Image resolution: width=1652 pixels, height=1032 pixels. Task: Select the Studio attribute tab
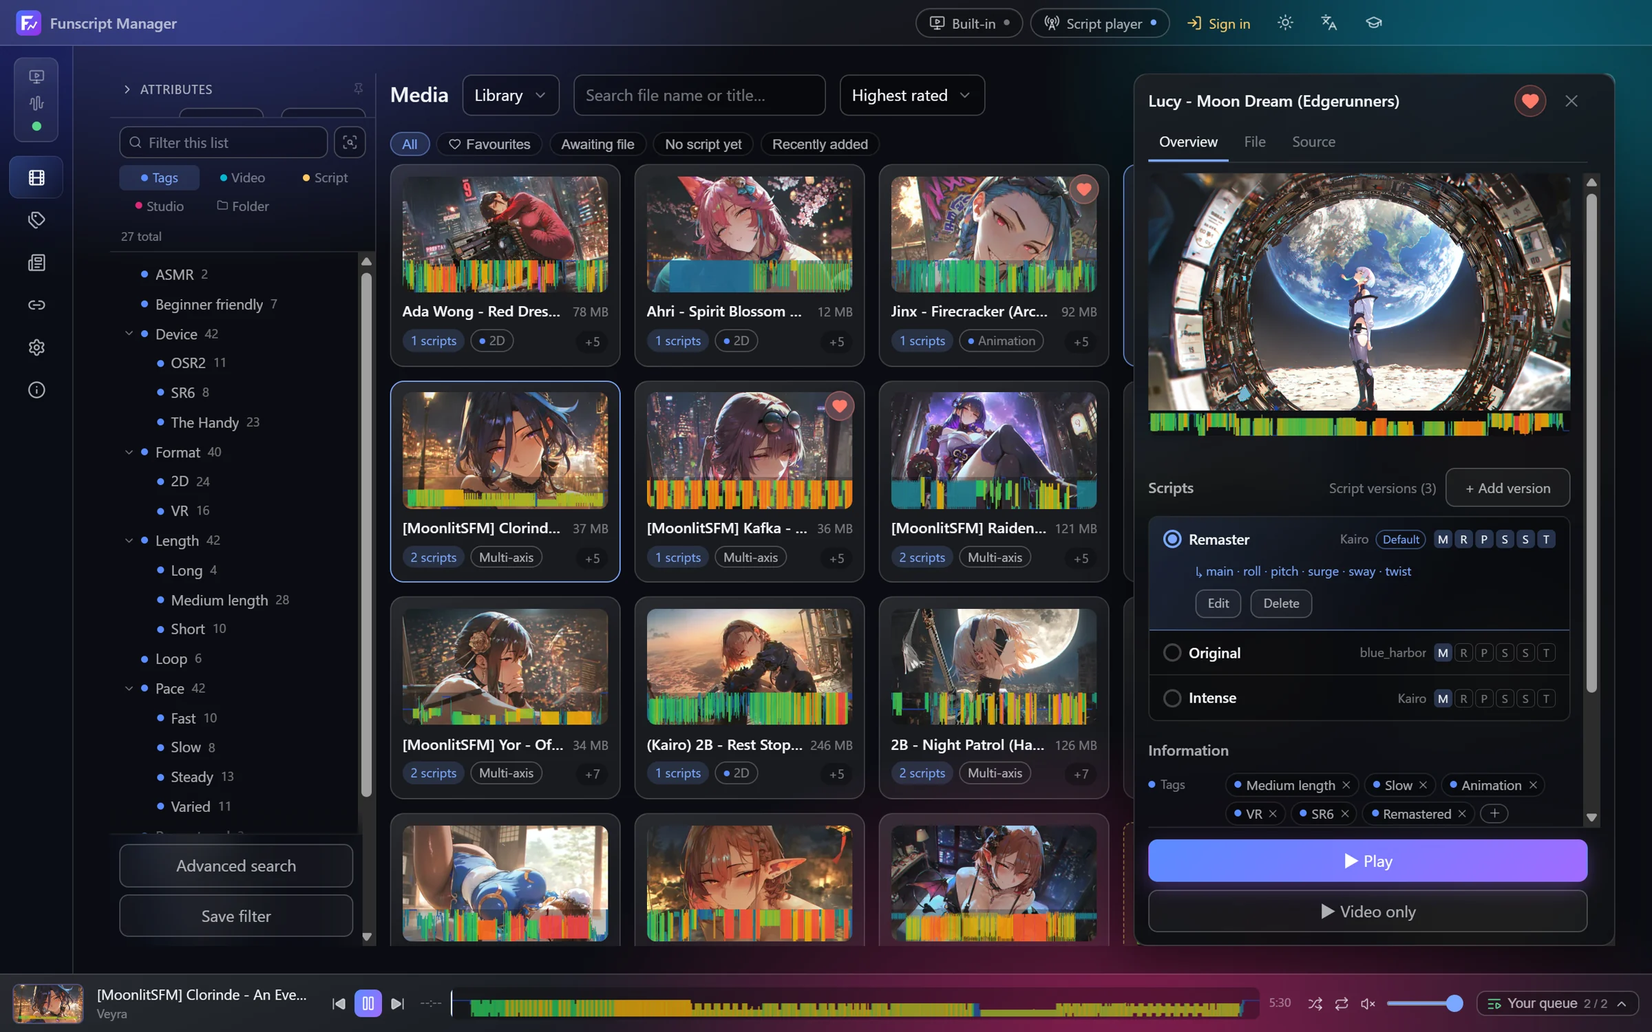[159, 206]
